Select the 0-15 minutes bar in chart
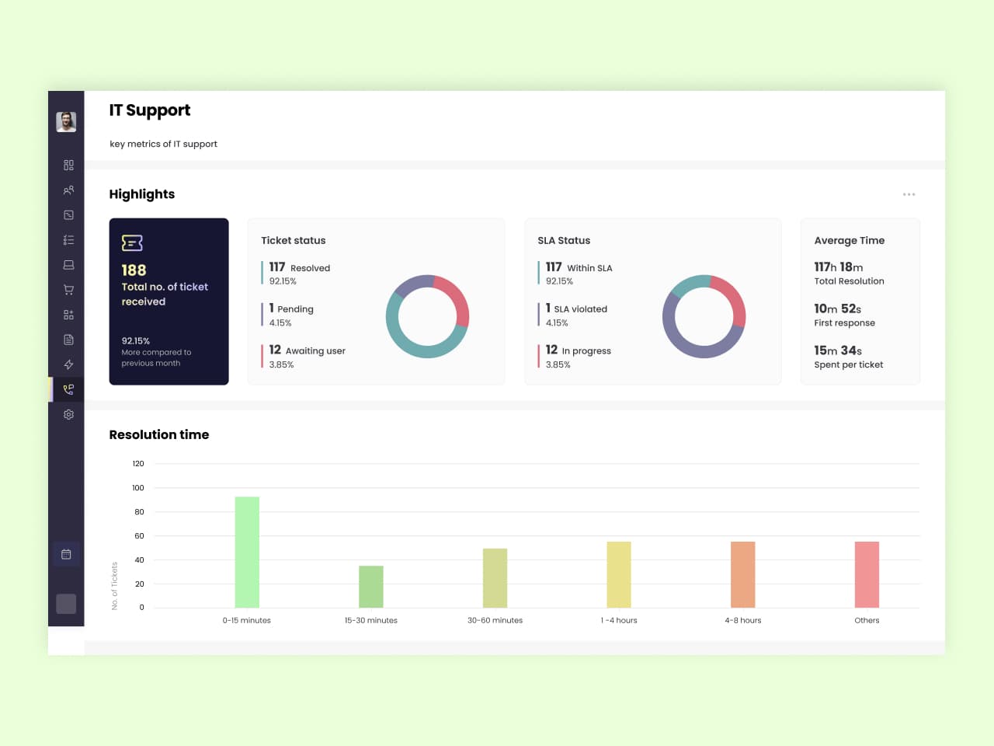994x746 pixels. [x=247, y=552]
